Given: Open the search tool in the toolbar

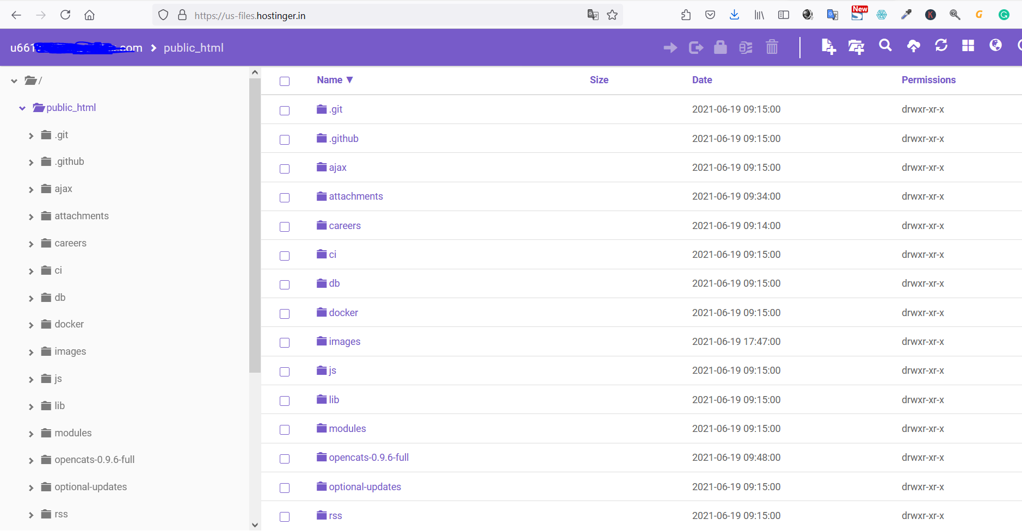Looking at the screenshot, I should tap(885, 46).
